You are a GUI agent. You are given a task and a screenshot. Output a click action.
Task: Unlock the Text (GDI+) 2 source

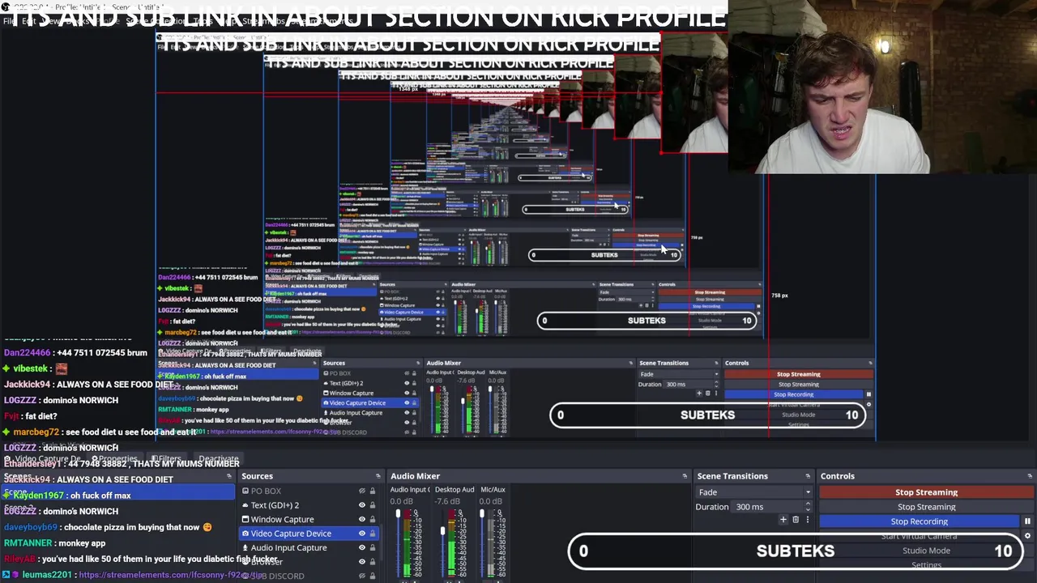point(373,505)
